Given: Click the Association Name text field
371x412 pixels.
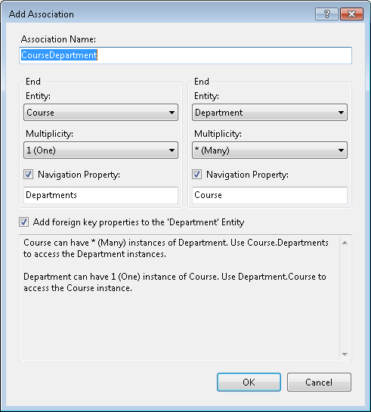Looking at the screenshot, I should pos(185,55).
